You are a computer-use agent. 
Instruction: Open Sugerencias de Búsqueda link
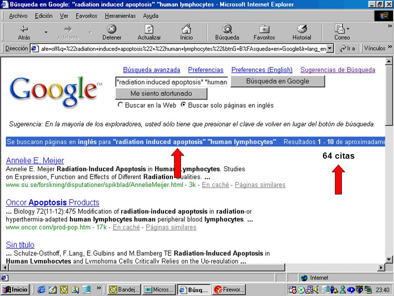(338, 70)
